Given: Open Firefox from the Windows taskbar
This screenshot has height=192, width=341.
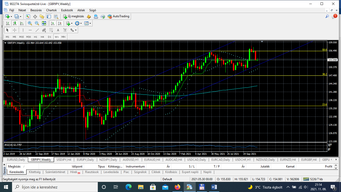Looking at the screenshot, I should [x=177, y=187].
